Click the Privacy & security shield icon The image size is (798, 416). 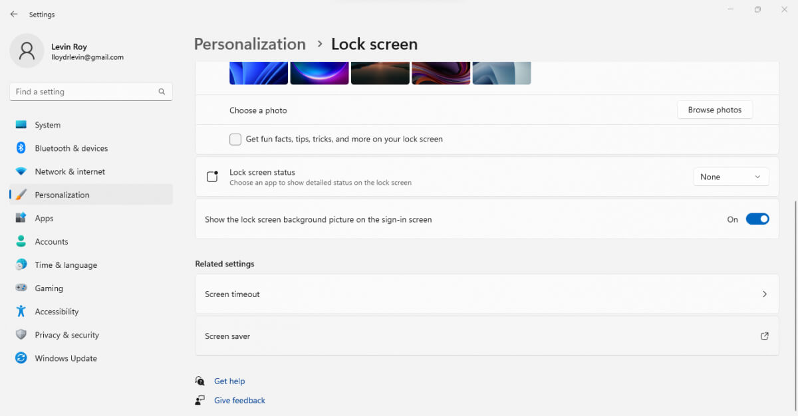tap(21, 335)
